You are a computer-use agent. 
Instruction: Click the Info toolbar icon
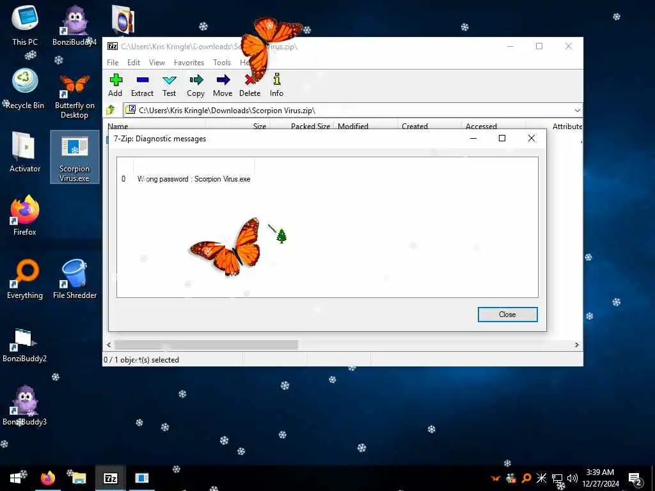coord(276,85)
